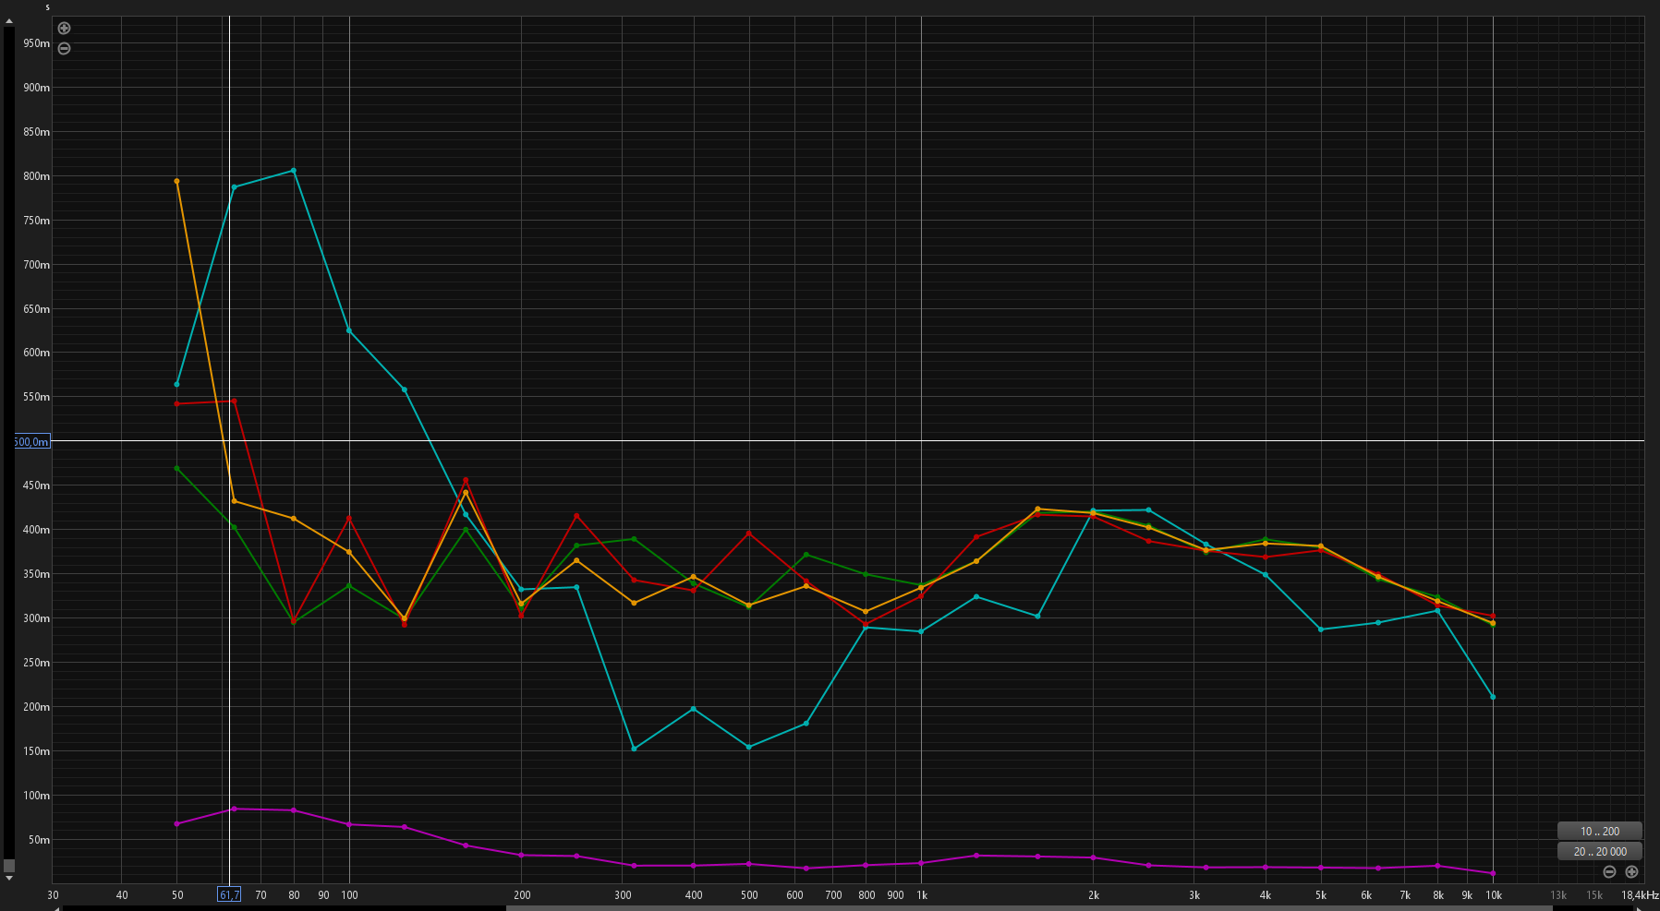This screenshot has width=1660, height=911.
Task: Select the cyan curve end point at 10k
Action: click(x=1493, y=697)
